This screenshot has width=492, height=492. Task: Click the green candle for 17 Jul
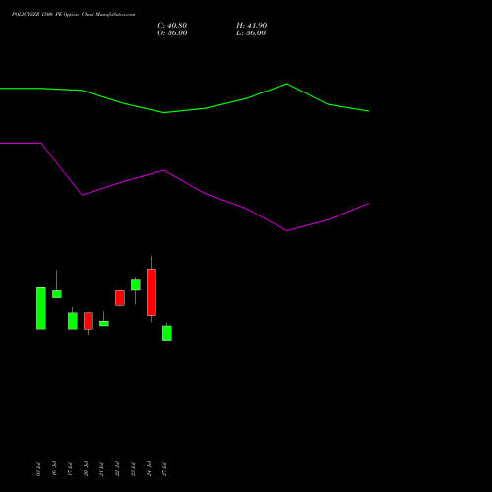click(x=73, y=321)
